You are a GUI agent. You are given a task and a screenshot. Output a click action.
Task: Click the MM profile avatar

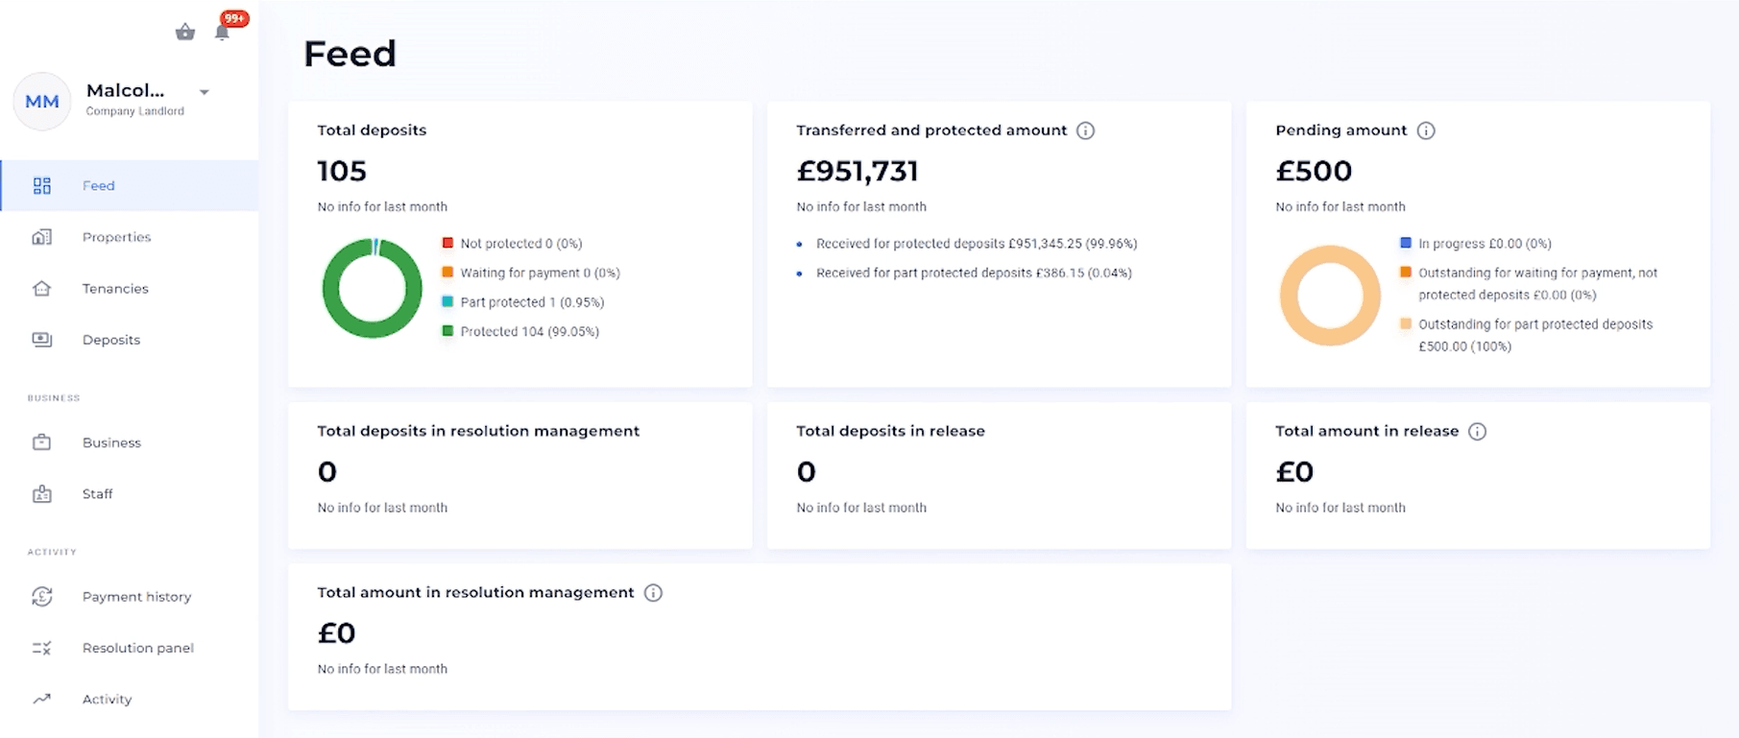point(41,102)
